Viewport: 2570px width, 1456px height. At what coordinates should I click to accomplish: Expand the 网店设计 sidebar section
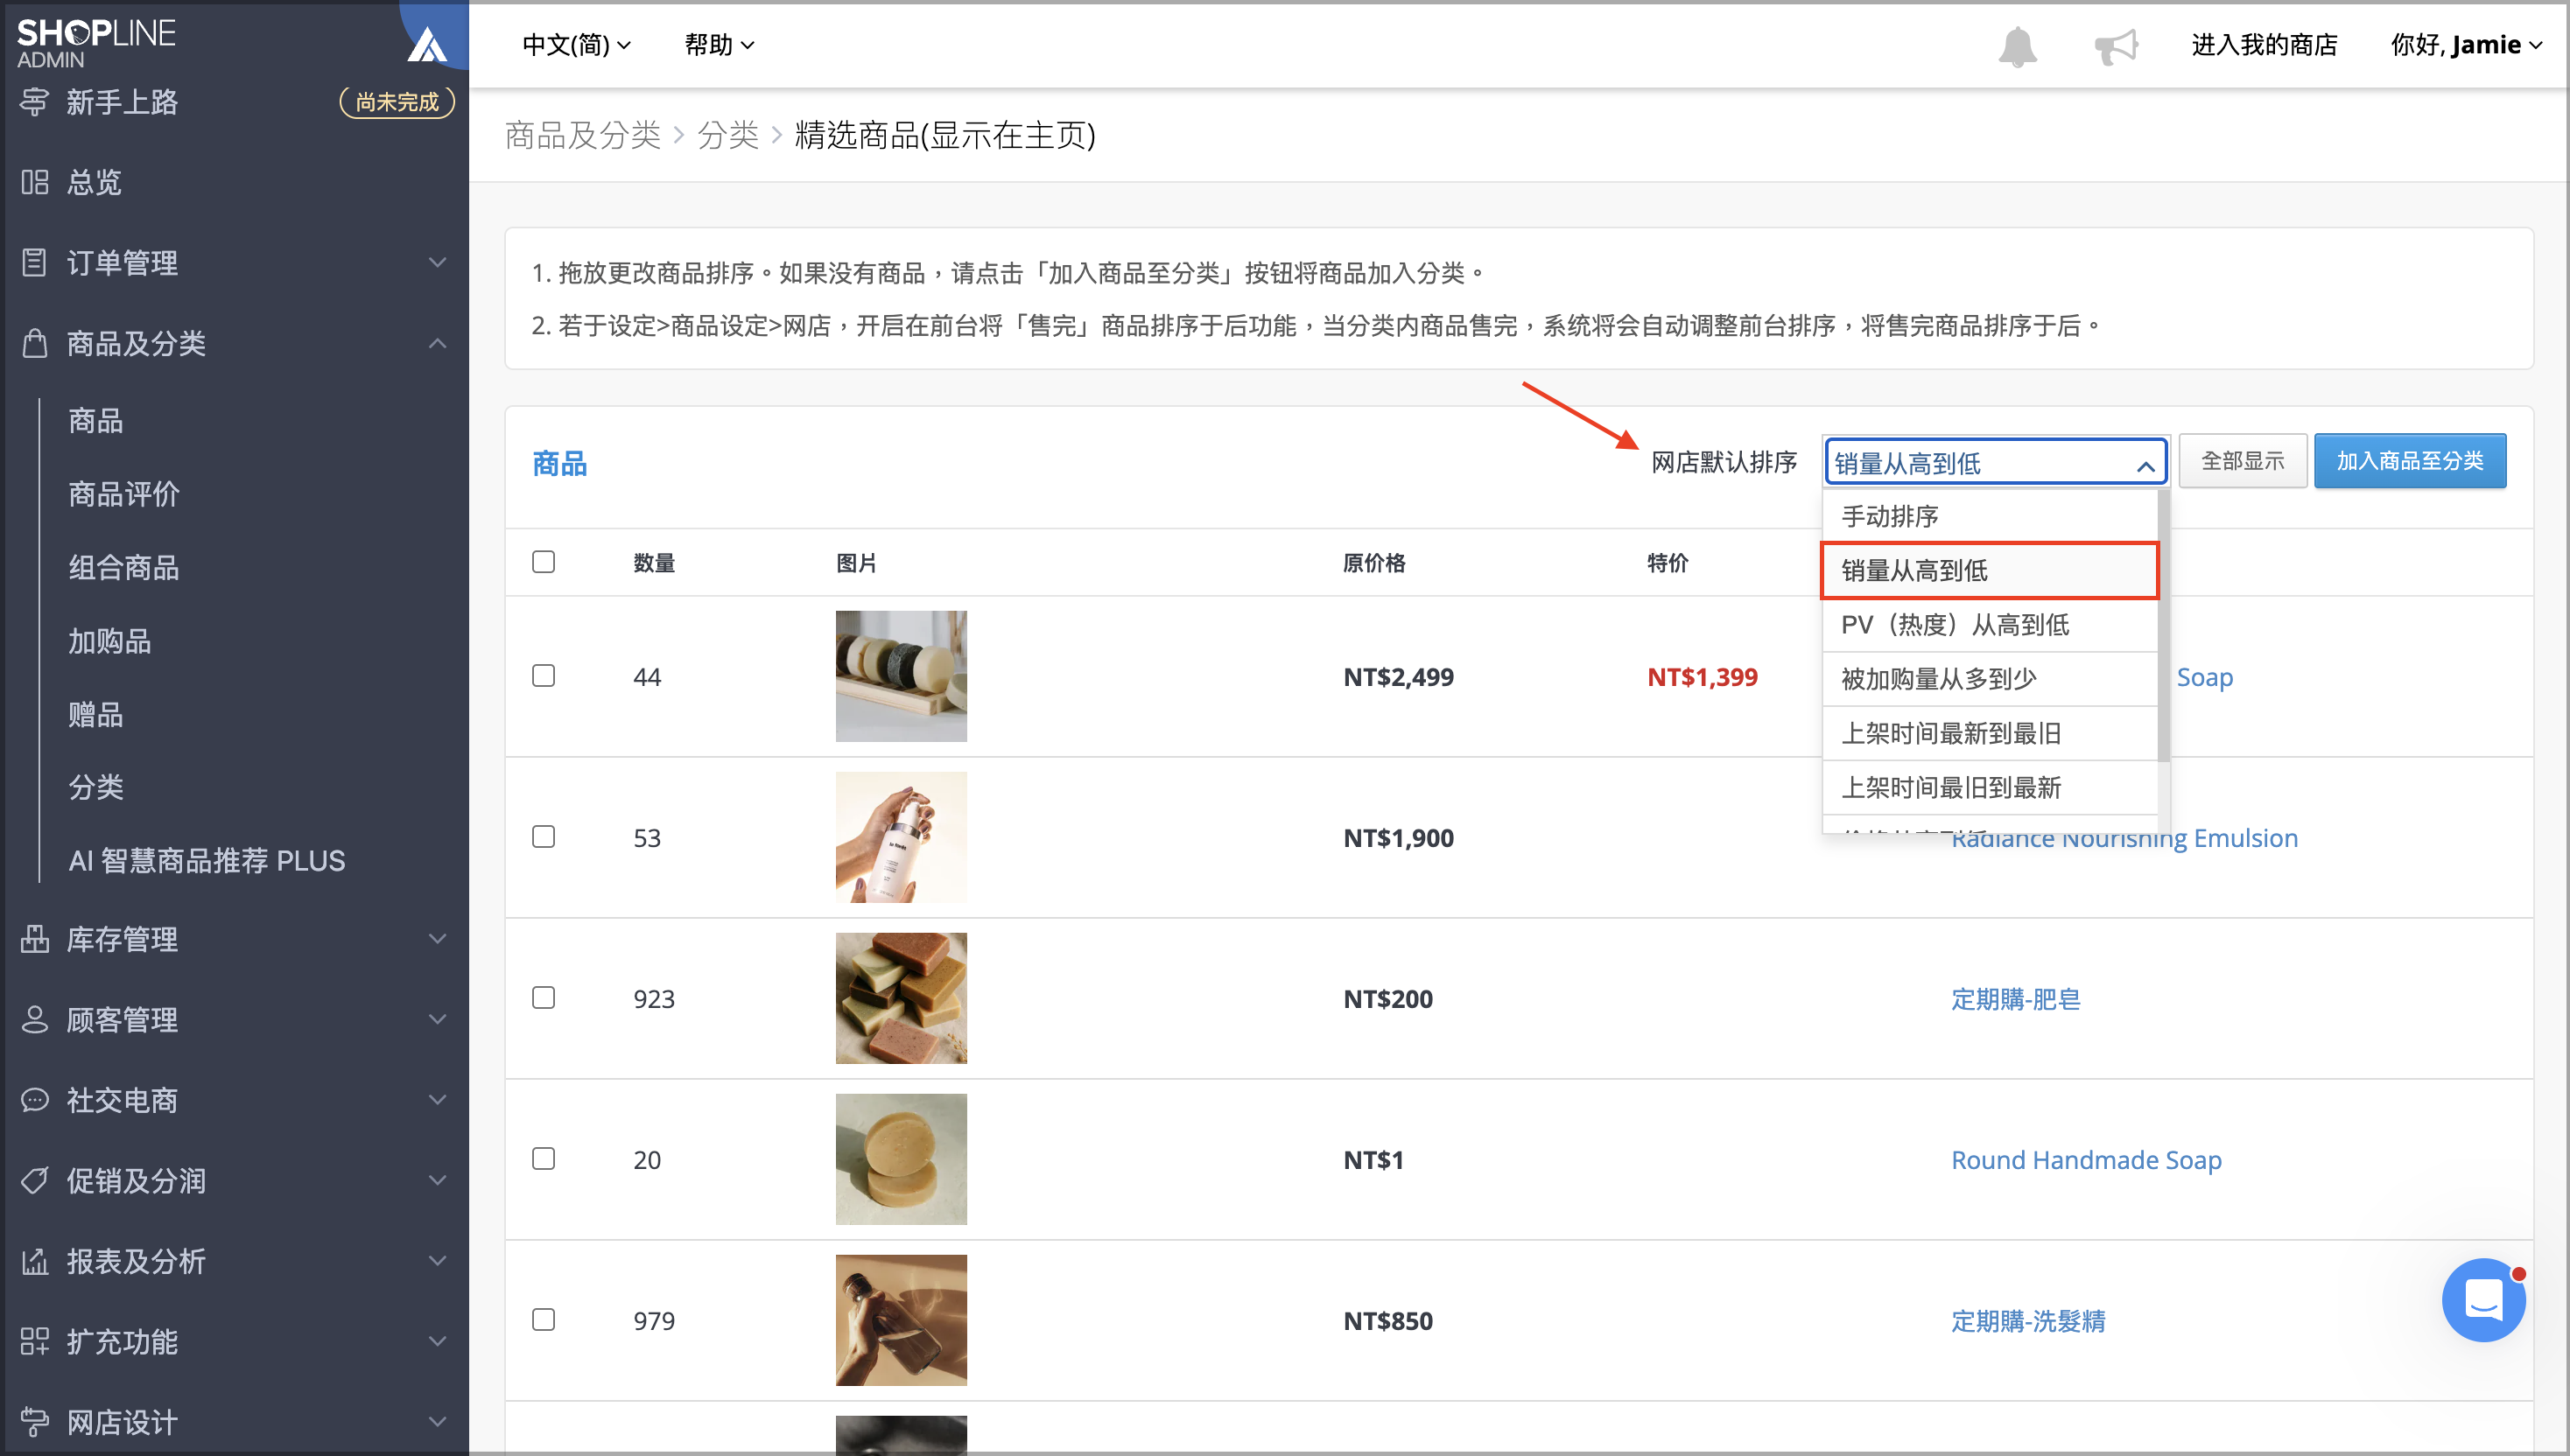coord(437,1421)
